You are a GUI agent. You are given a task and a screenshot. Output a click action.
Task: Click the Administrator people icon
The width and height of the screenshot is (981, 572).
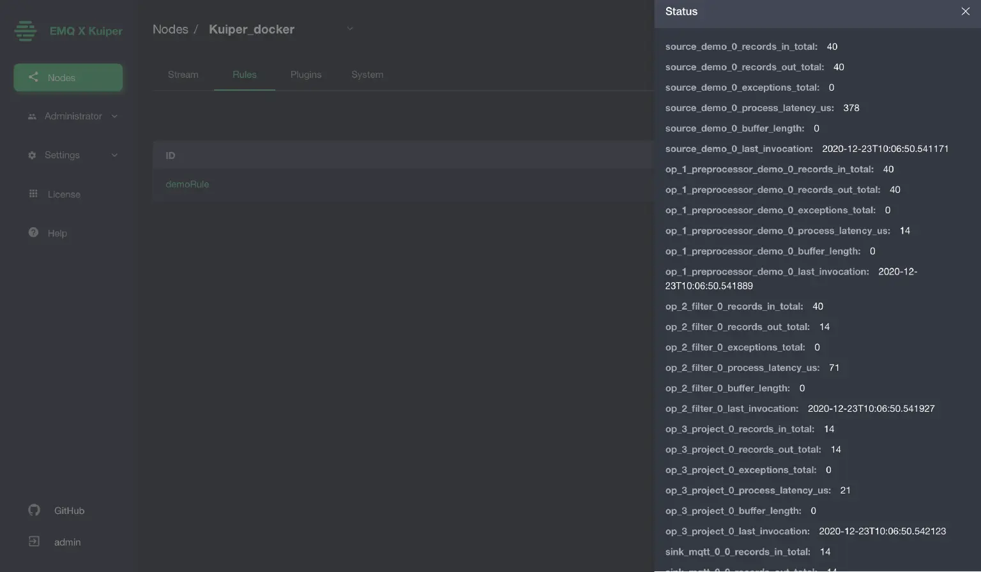tap(32, 117)
